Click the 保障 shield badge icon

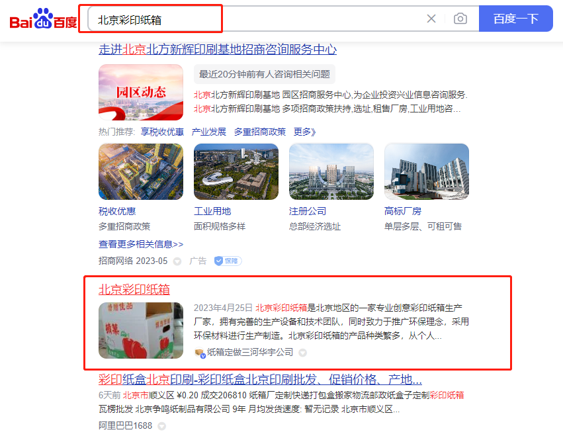point(228,261)
